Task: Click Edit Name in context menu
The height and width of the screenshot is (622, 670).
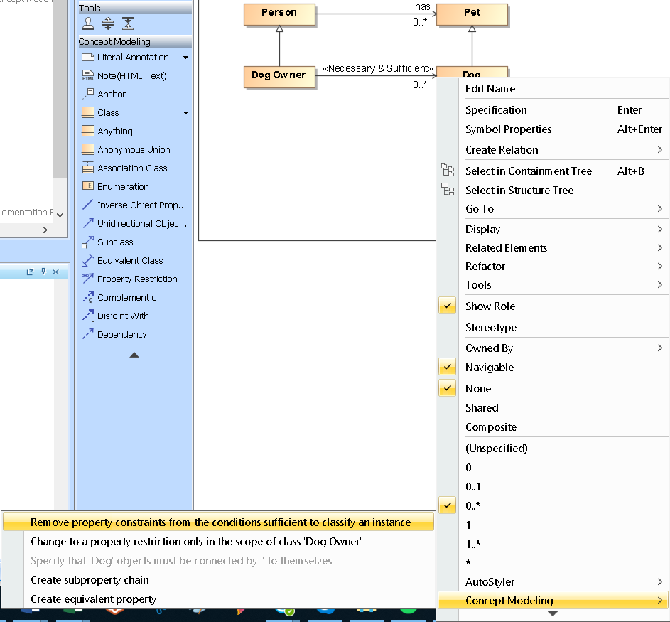Action: click(x=490, y=89)
